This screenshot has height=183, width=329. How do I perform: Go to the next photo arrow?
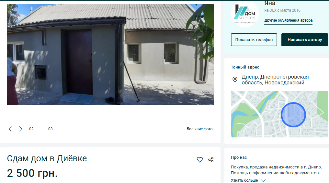21,129
